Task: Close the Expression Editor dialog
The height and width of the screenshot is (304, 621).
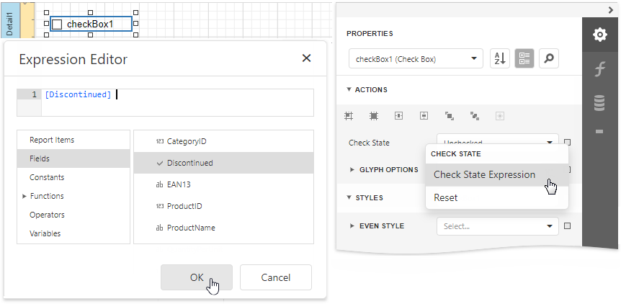Action: 306,59
